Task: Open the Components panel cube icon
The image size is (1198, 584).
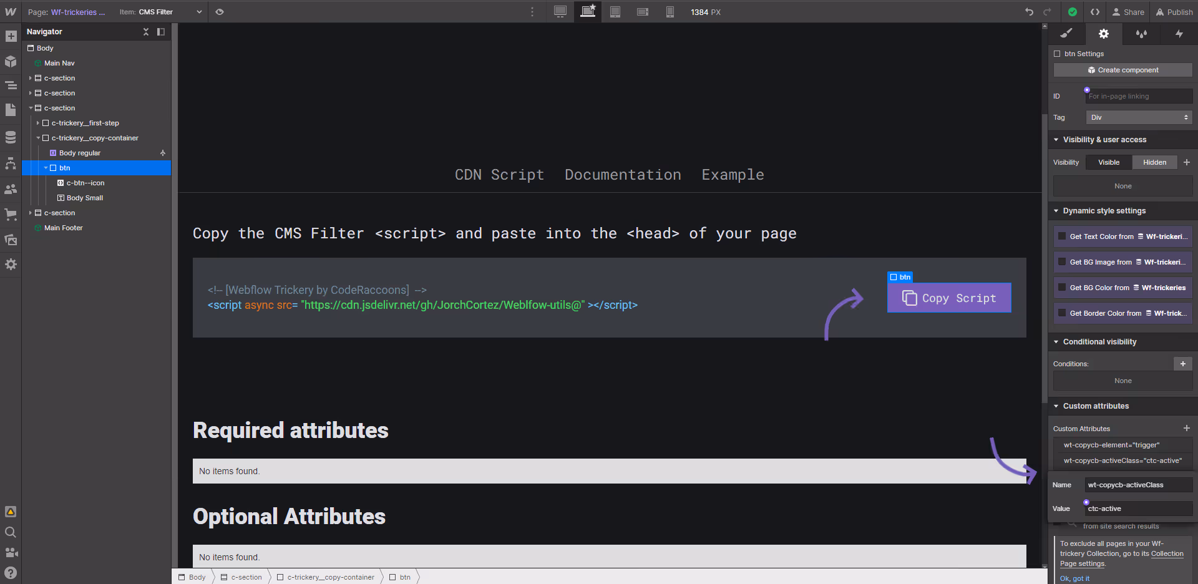Action: (x=11, y=61)
